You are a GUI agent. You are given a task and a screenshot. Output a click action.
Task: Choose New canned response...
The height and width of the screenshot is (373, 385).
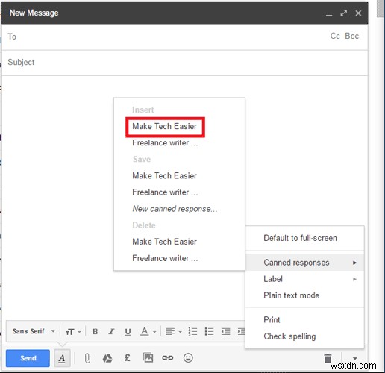[x=175, y=209]
